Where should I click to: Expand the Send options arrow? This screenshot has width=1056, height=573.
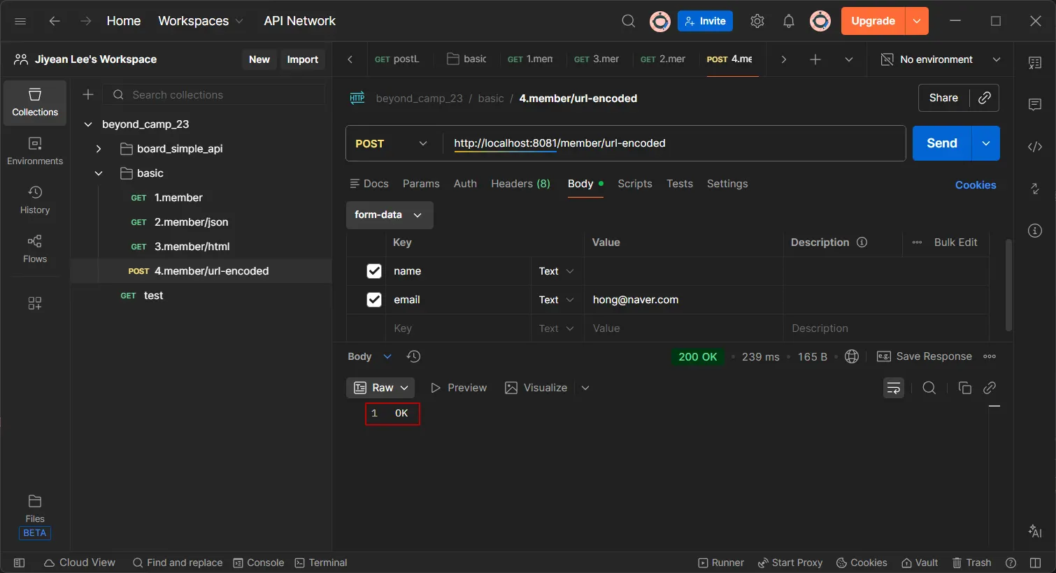[986, 143]
